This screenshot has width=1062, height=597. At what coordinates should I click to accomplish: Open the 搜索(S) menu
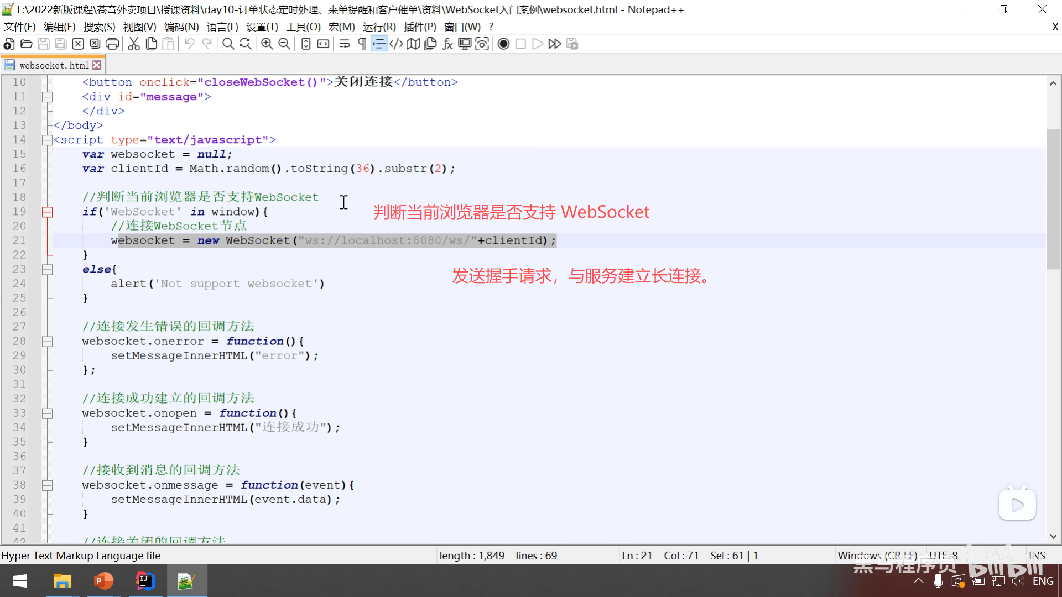[99, 27]
